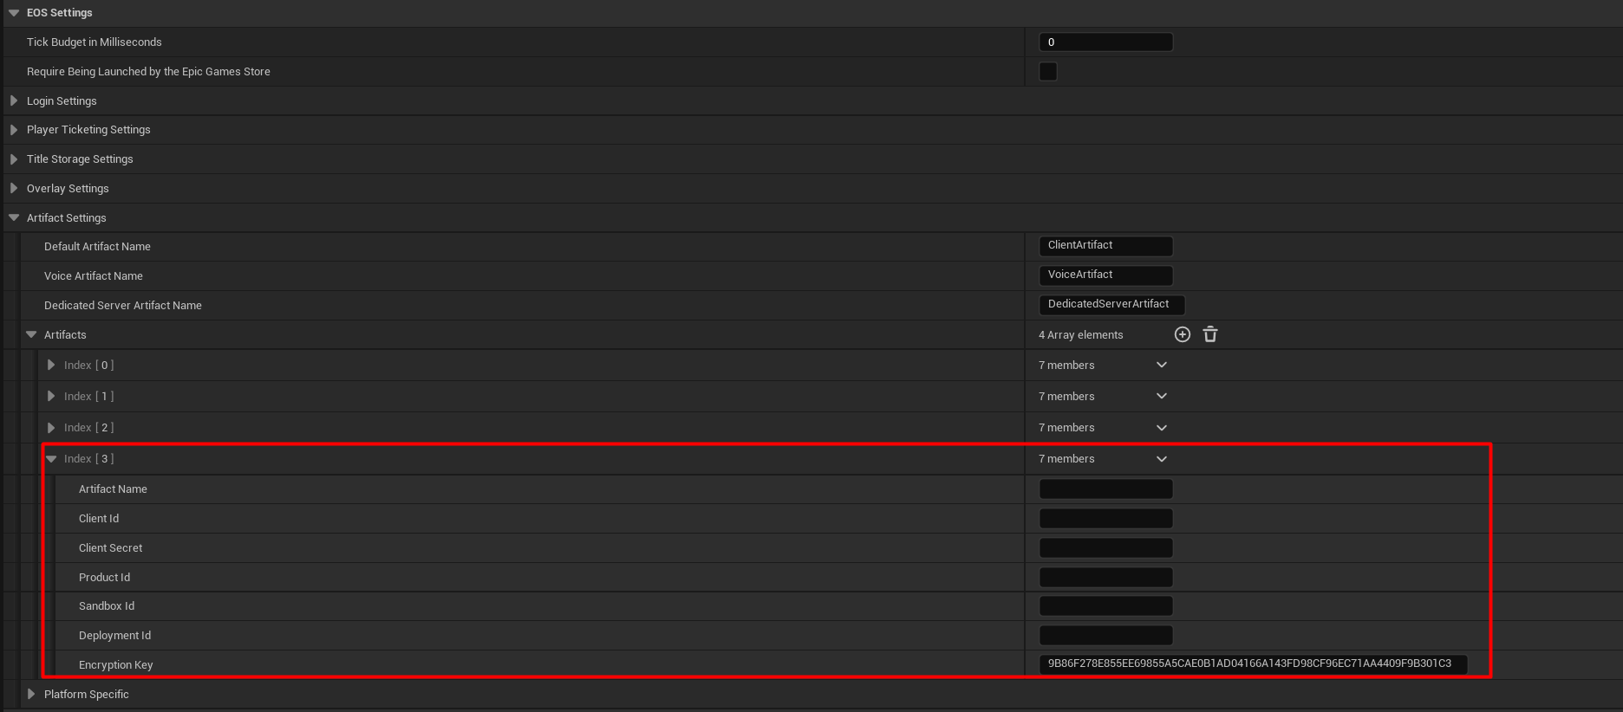
Task: Expand the Platform Specific section
Action: (x=31, y=695)
